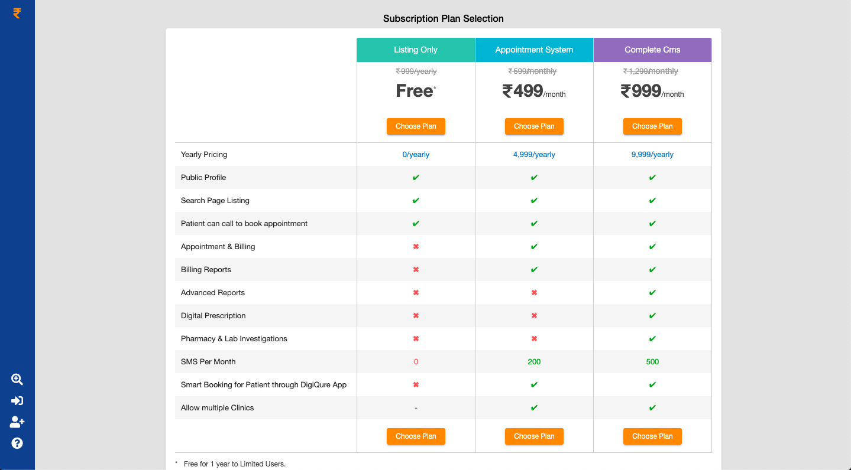Choose the Listing Only plan at top
851x470 pixels.
416,126
